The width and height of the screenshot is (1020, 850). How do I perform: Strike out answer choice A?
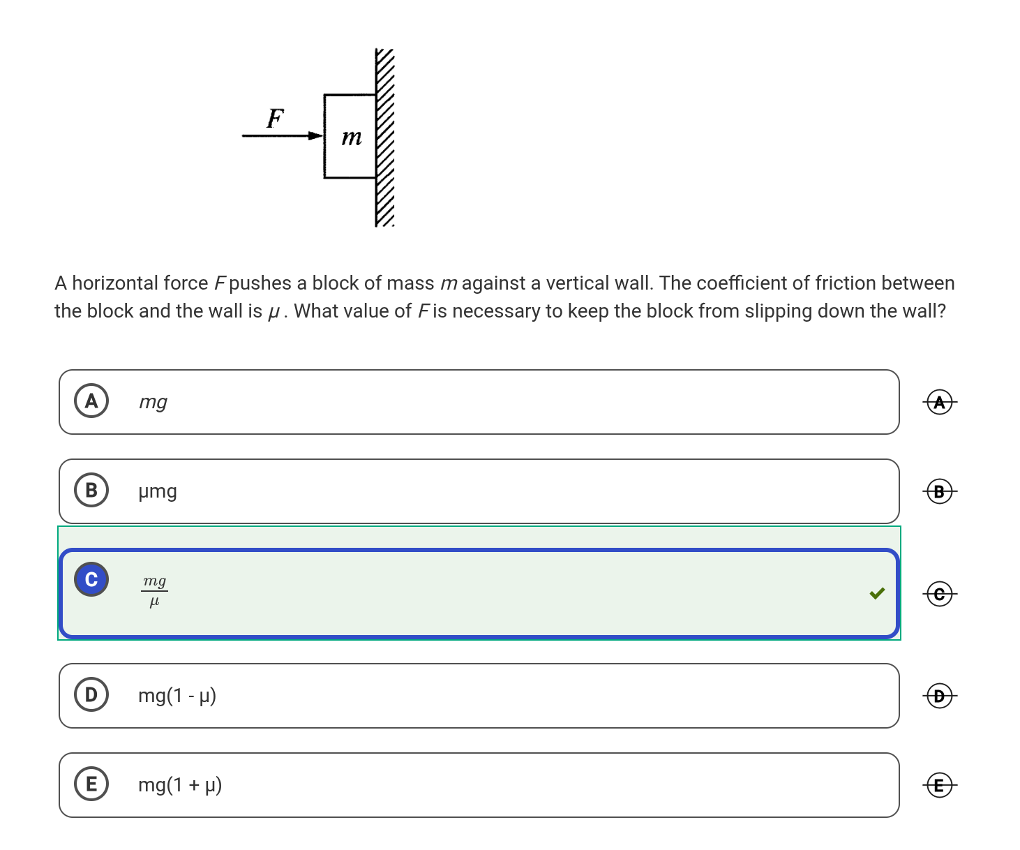[939, 402]
